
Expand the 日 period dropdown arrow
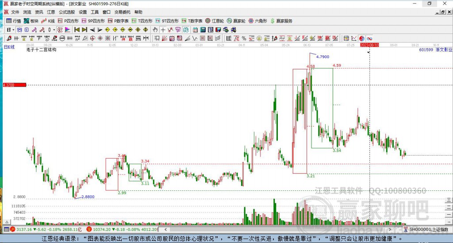coord(13,30)
